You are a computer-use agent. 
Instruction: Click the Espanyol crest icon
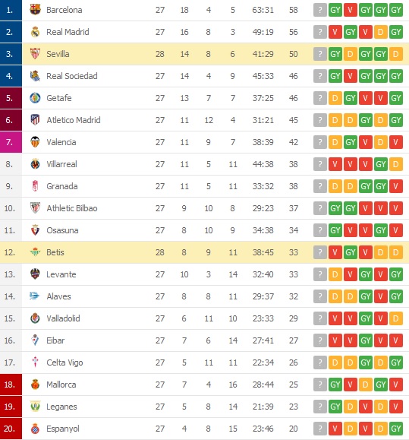click(x=35, y=429)
